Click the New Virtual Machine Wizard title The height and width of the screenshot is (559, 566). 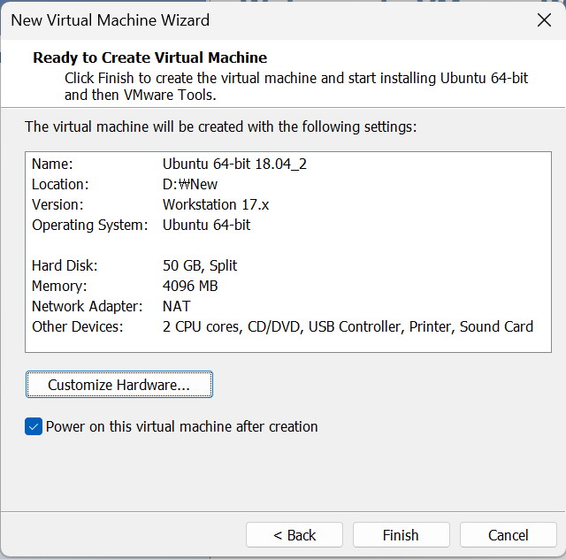point(110,20)
